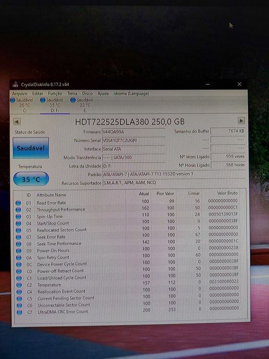Image resolution: width=269 pixels, height=359 pixels.
Task: Click the Interface field Serial ATA
Action: click(x=134, y=149)
